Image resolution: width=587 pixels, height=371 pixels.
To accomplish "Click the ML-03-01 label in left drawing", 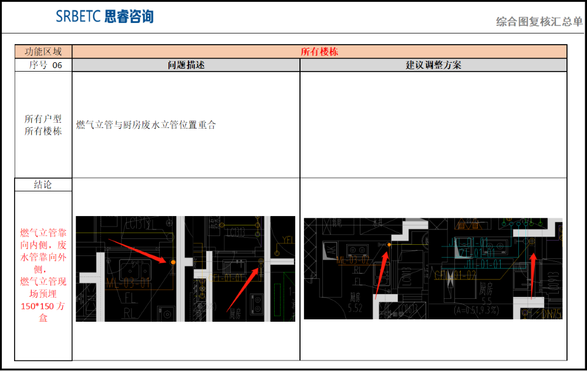I will (128, 283).
